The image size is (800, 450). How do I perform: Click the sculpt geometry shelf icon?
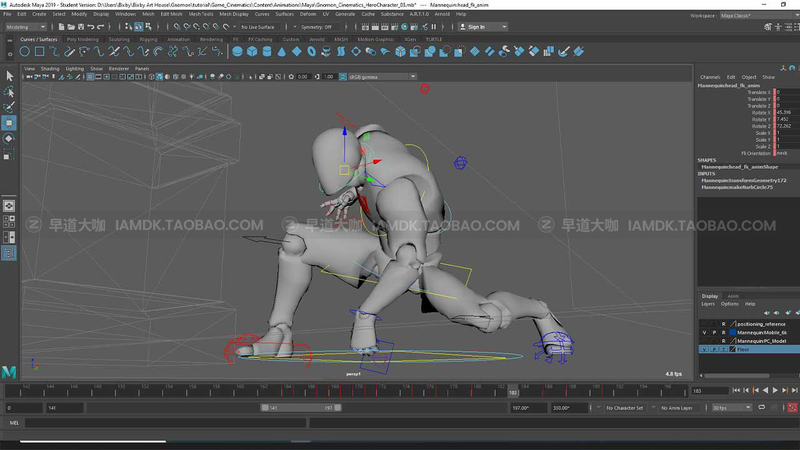click(x=564, y=51)
